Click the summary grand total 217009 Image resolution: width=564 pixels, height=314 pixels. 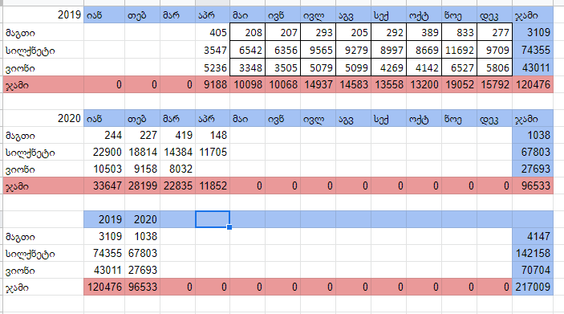(533, 287)
